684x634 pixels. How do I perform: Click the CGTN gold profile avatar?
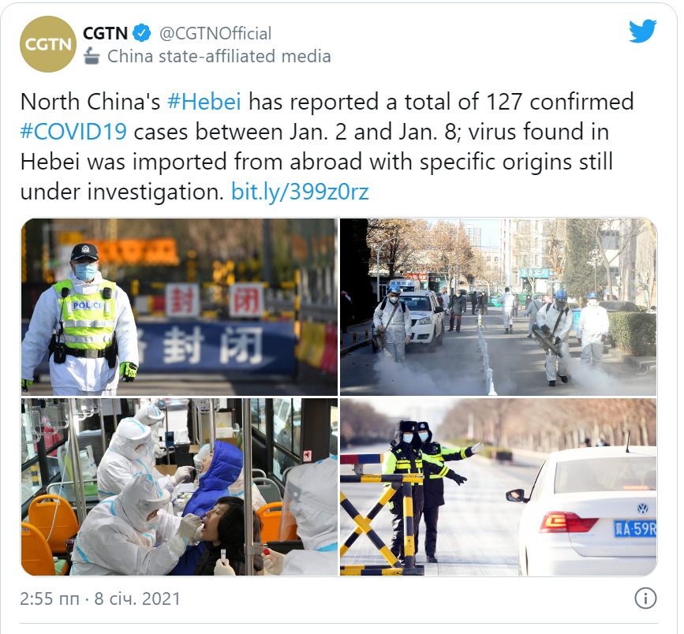coord(48,44)
